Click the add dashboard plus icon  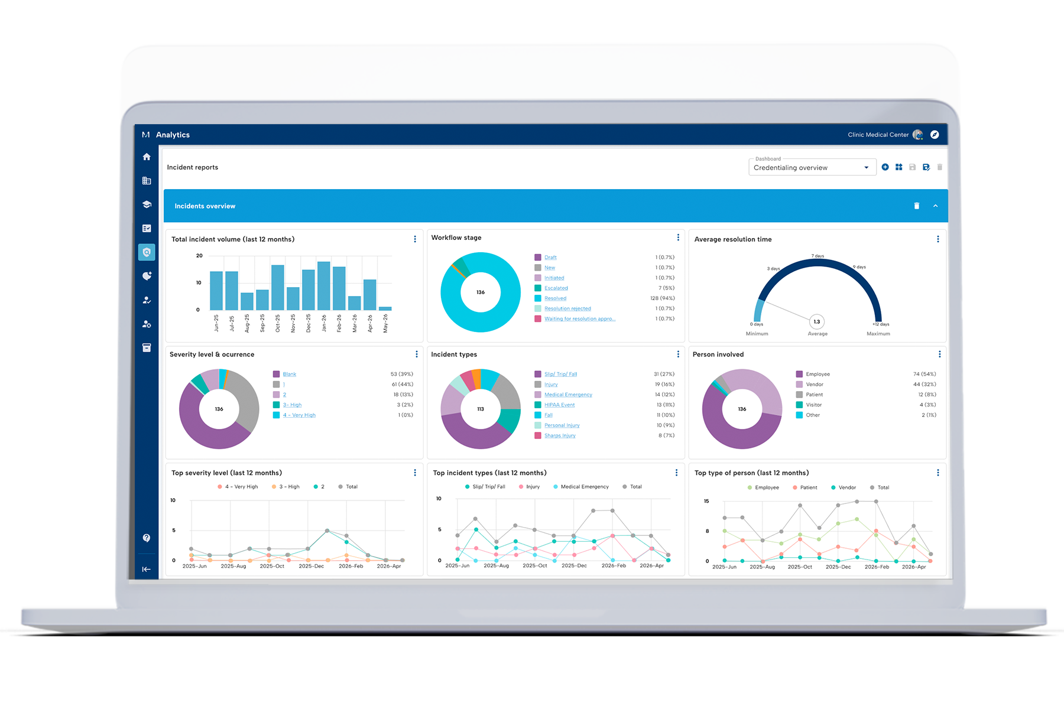coord(885,167)
